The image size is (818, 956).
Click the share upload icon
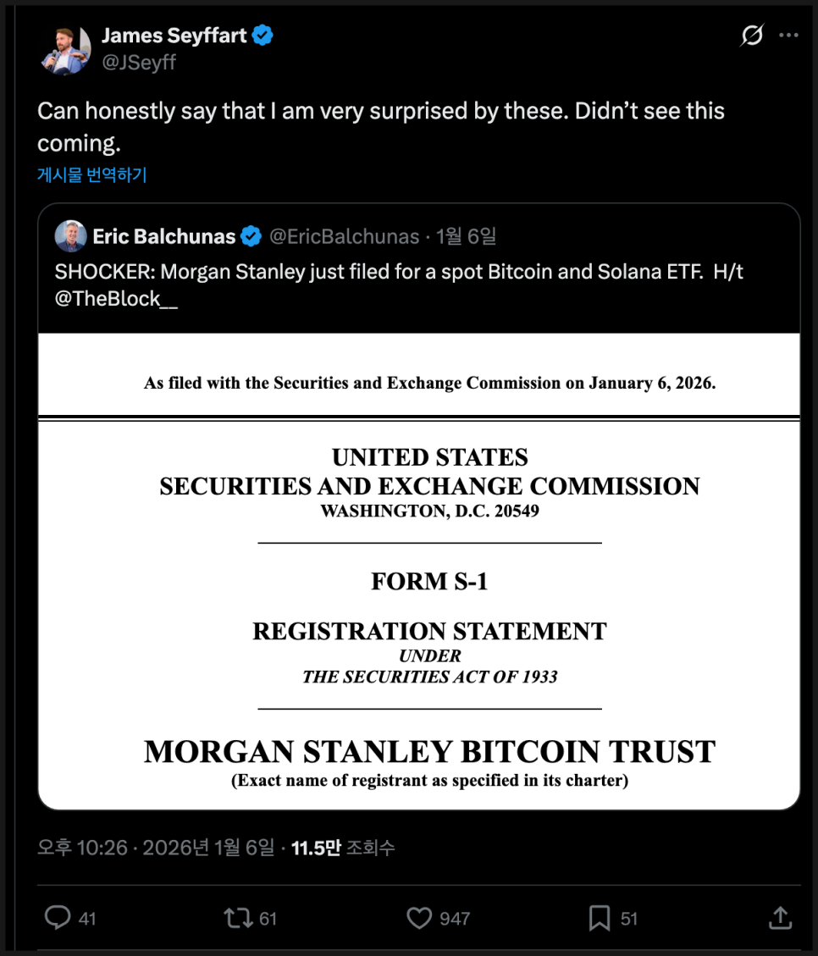pyautogui.click(x=780, y=917)
